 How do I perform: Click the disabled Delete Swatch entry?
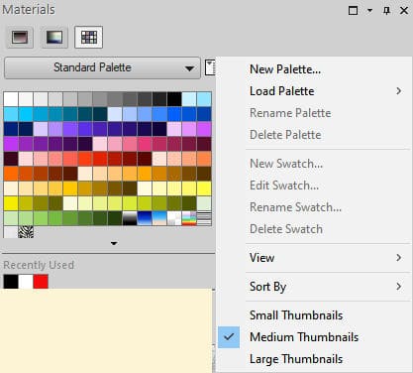point(286,229)
